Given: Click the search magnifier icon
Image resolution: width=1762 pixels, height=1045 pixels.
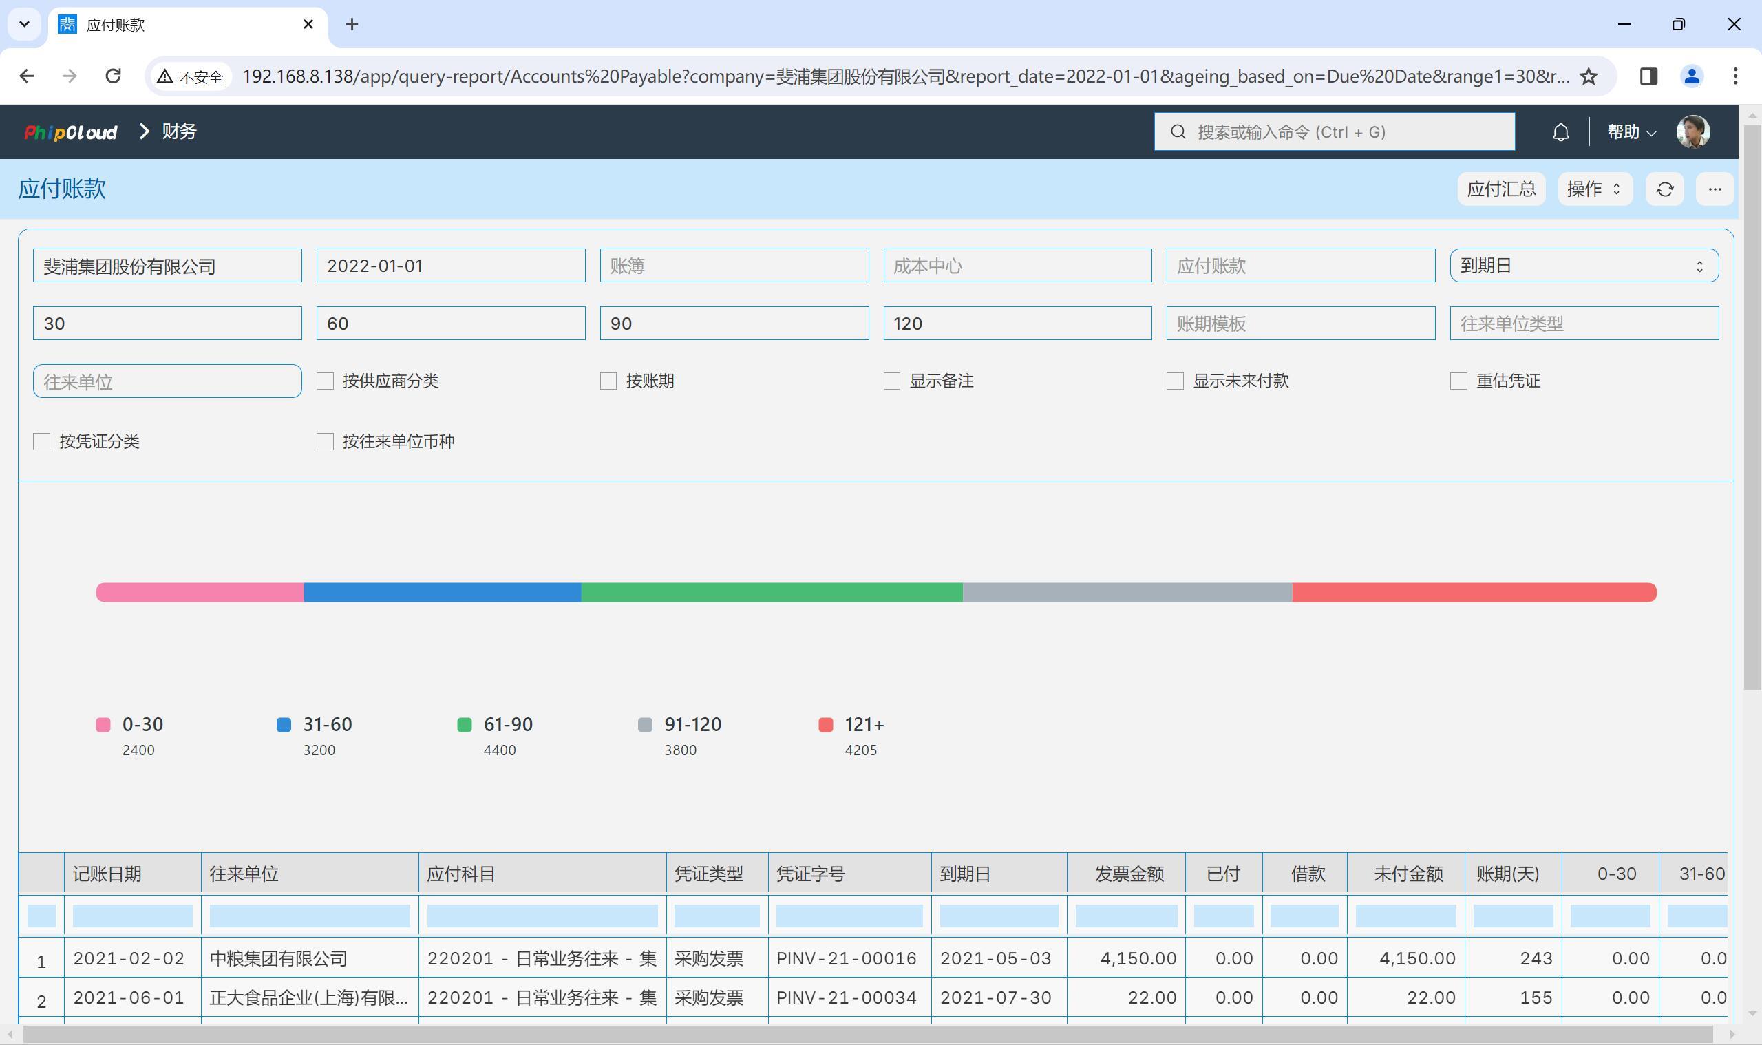Looking at the screenshot, I should (x=1178, y=131).
